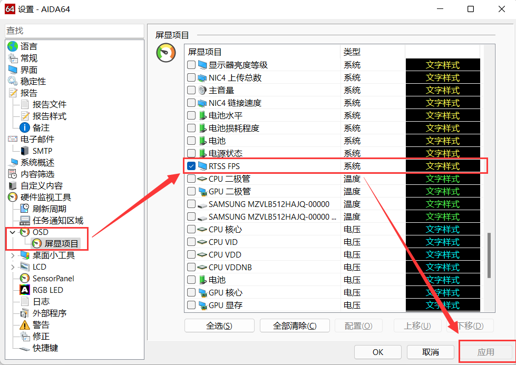Click the notepad icon for 报告
The image size is (516, 365).
coord(13,93)
